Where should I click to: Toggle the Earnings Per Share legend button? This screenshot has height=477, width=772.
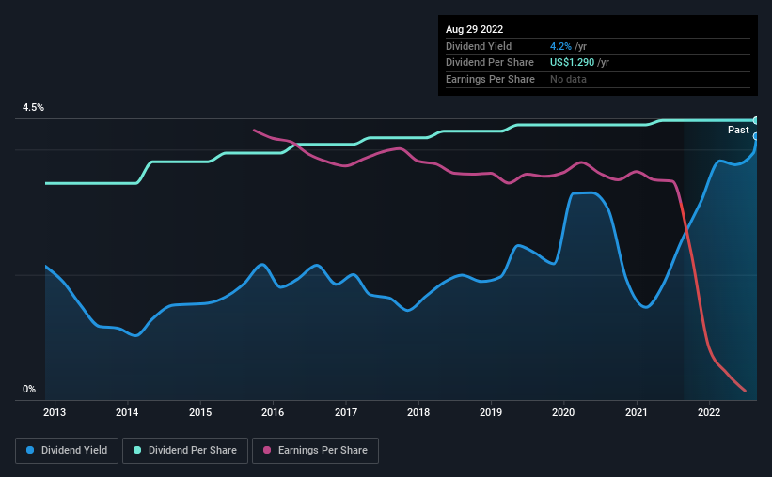315,451
